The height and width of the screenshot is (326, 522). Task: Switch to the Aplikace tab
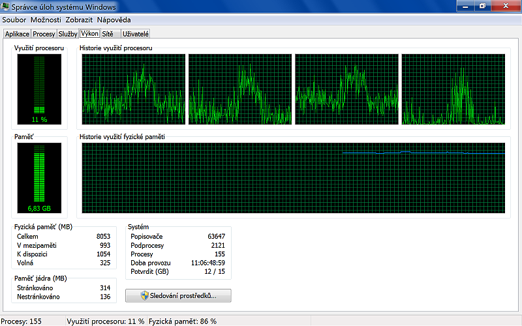pyautogui.click(x=17, y=34)
